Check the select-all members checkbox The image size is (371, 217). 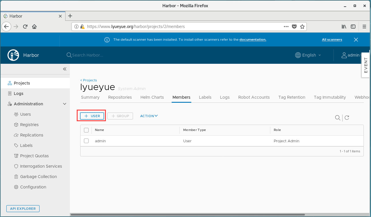pos(86,130)
